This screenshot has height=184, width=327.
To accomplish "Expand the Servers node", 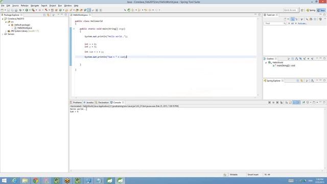I will (x=3, y=34).
